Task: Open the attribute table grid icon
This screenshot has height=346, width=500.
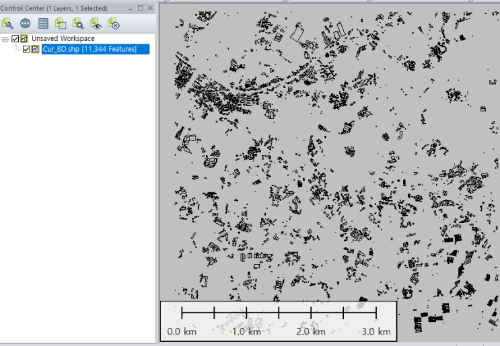Action: pos(43,24)
